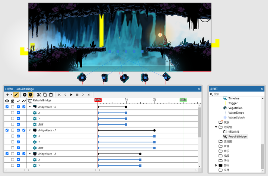
Task: Click gear icon of BridgePiece - 6 Y property
Action: pos(35,118)
